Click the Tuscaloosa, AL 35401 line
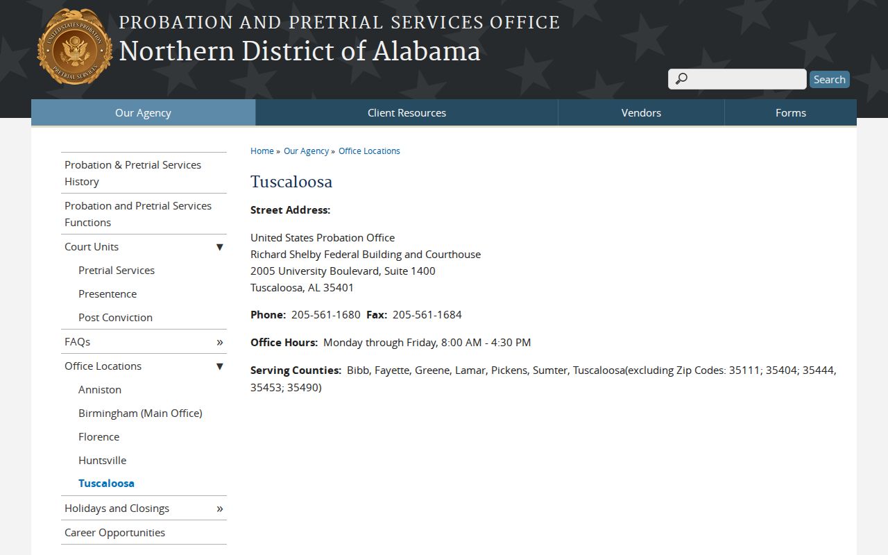This screenshot has width=888, height=555. [302, 288]
